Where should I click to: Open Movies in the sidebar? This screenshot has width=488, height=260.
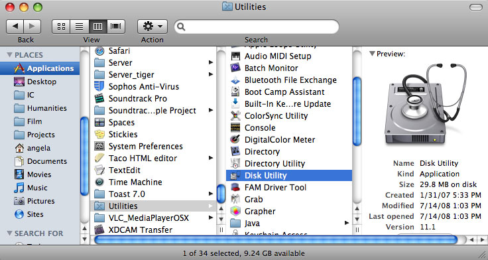[39, 174]
